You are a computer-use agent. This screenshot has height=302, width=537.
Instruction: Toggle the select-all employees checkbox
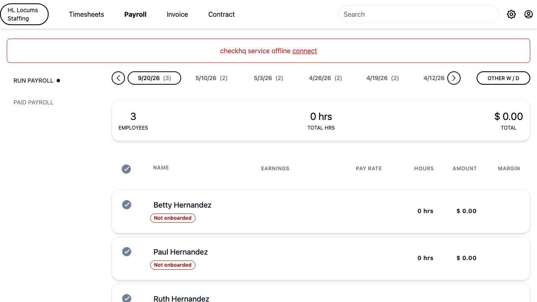point(126,169)
